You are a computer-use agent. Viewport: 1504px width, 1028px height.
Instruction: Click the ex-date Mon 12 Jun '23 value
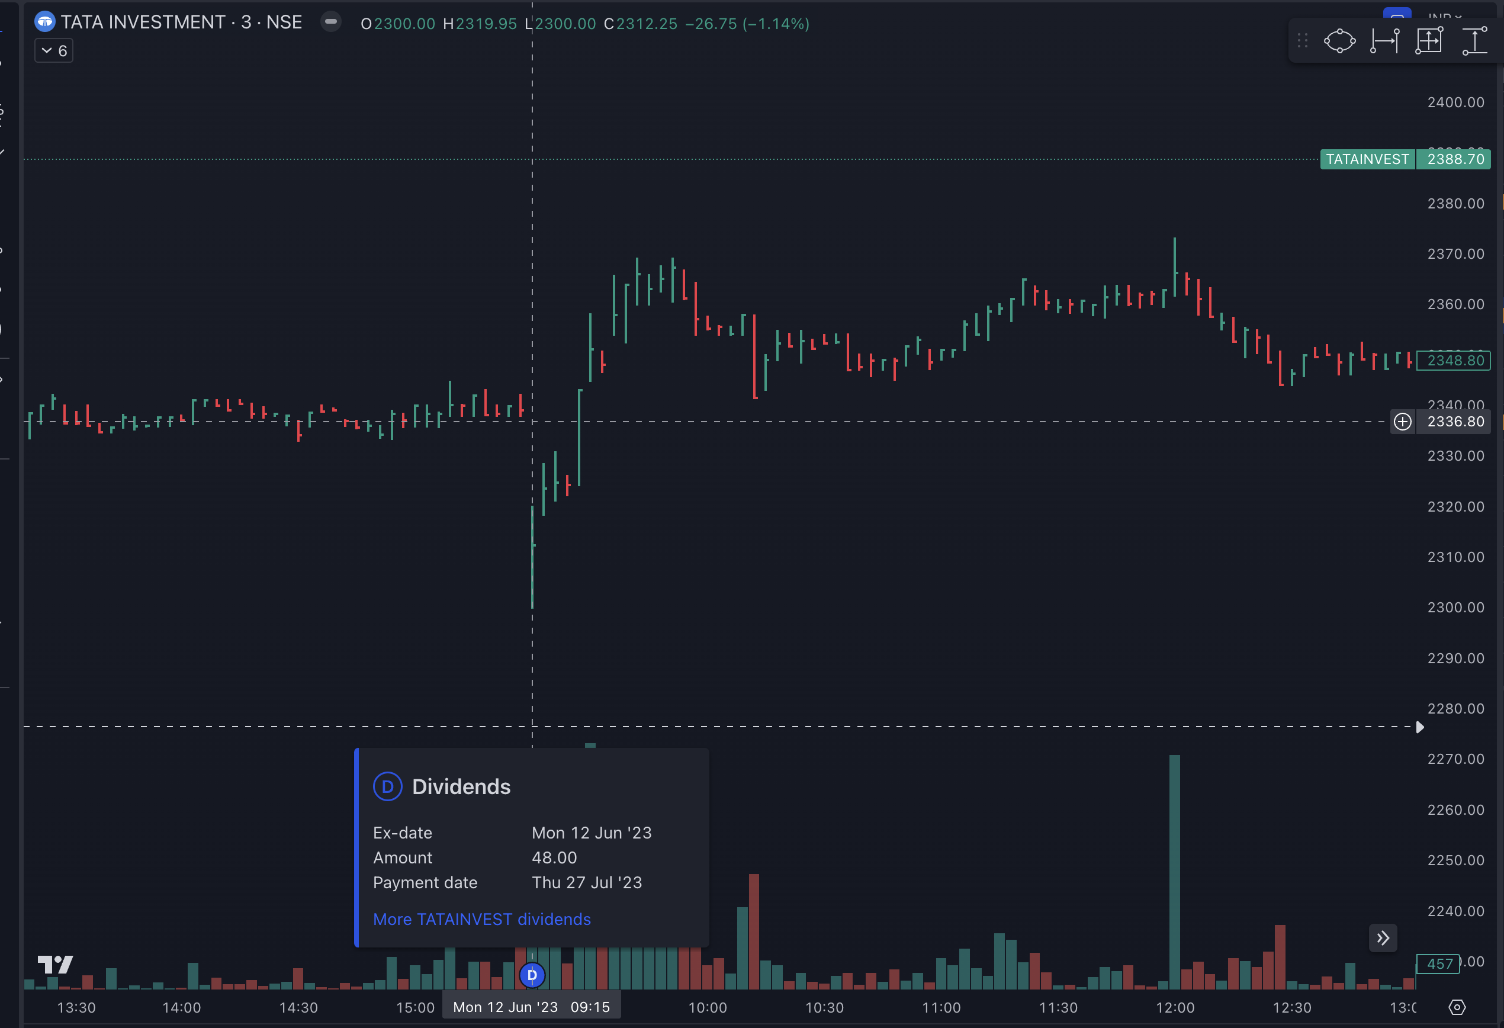pos(592,833)
